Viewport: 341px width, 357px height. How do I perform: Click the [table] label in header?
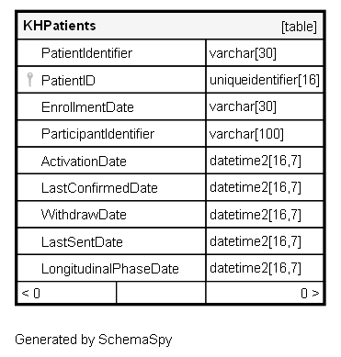click(299, 27)
